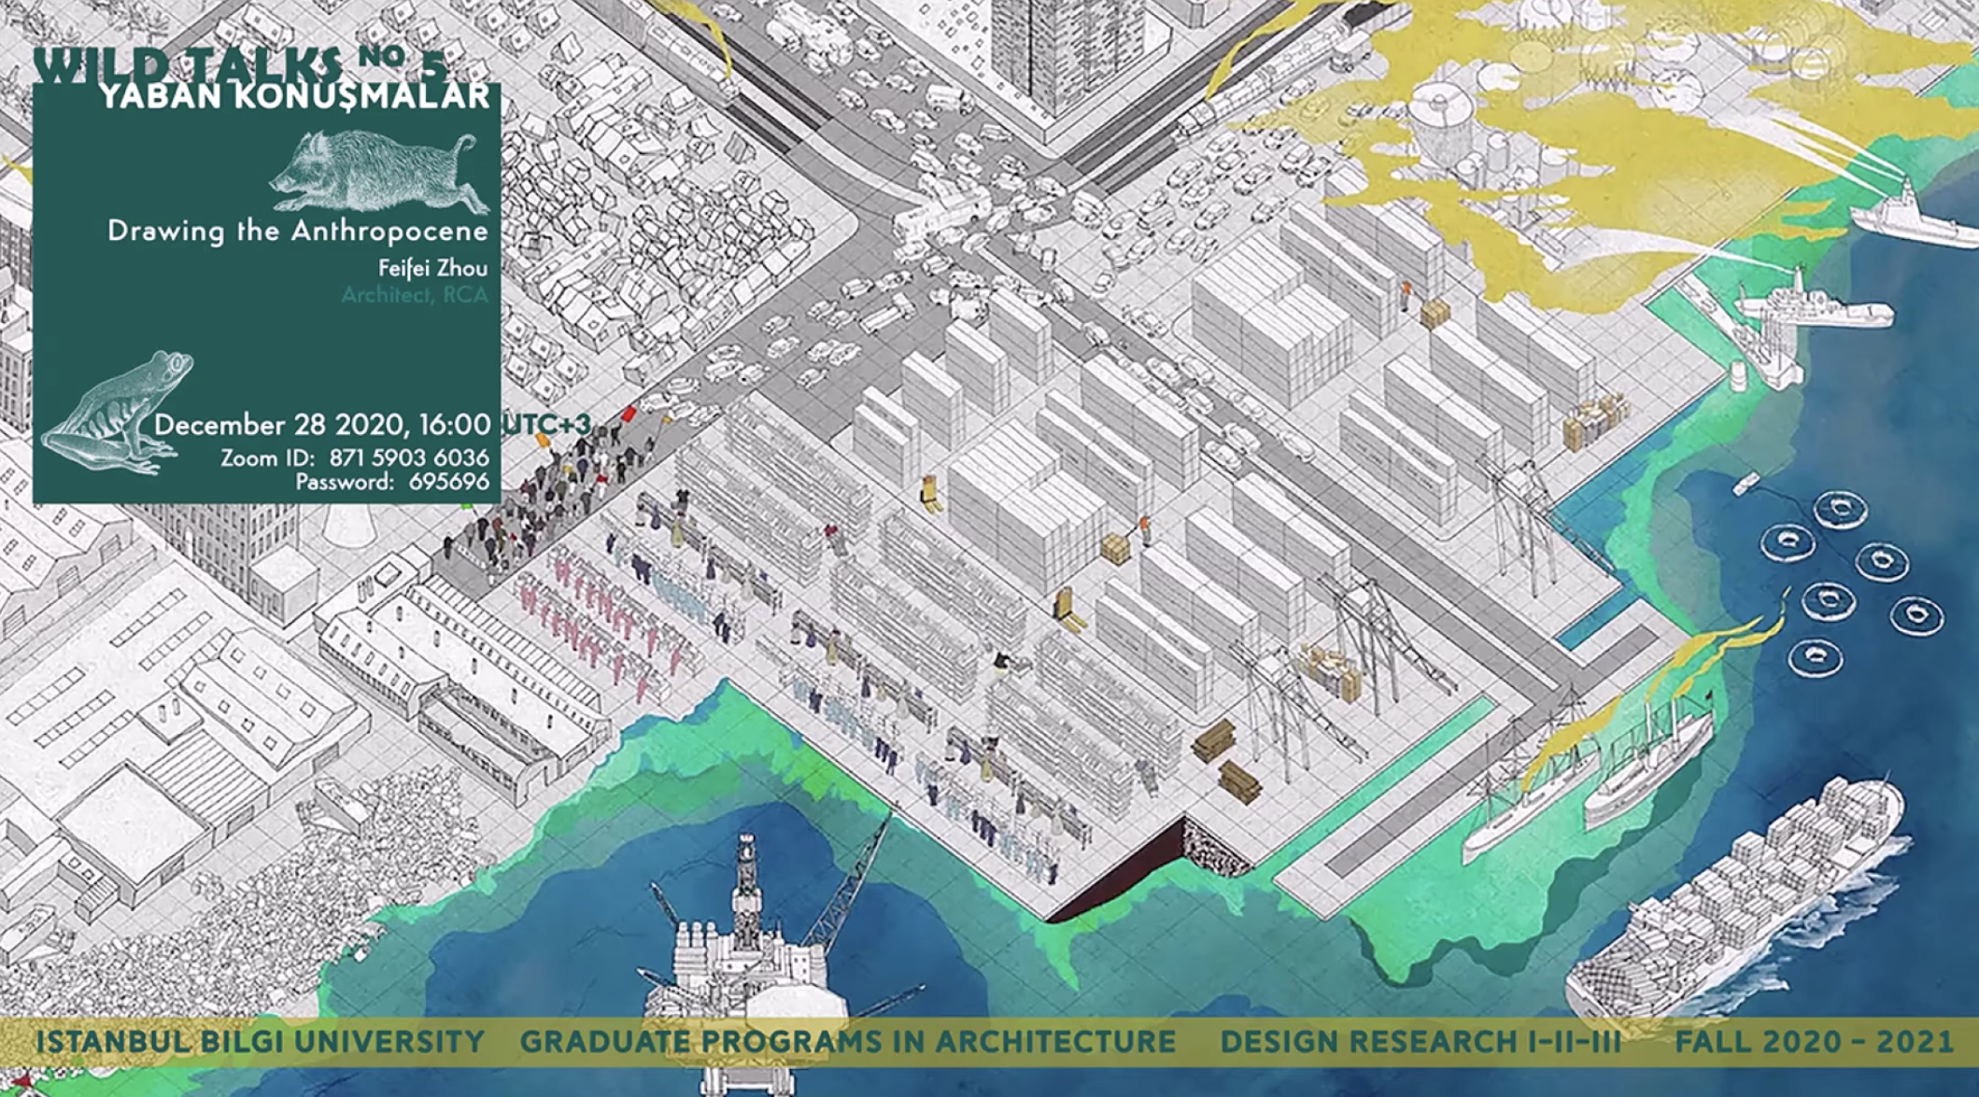
Task: Click 'DESIGN RESEARCH I-II-III' in the banner
Action: click(x=1420, y=1041)
